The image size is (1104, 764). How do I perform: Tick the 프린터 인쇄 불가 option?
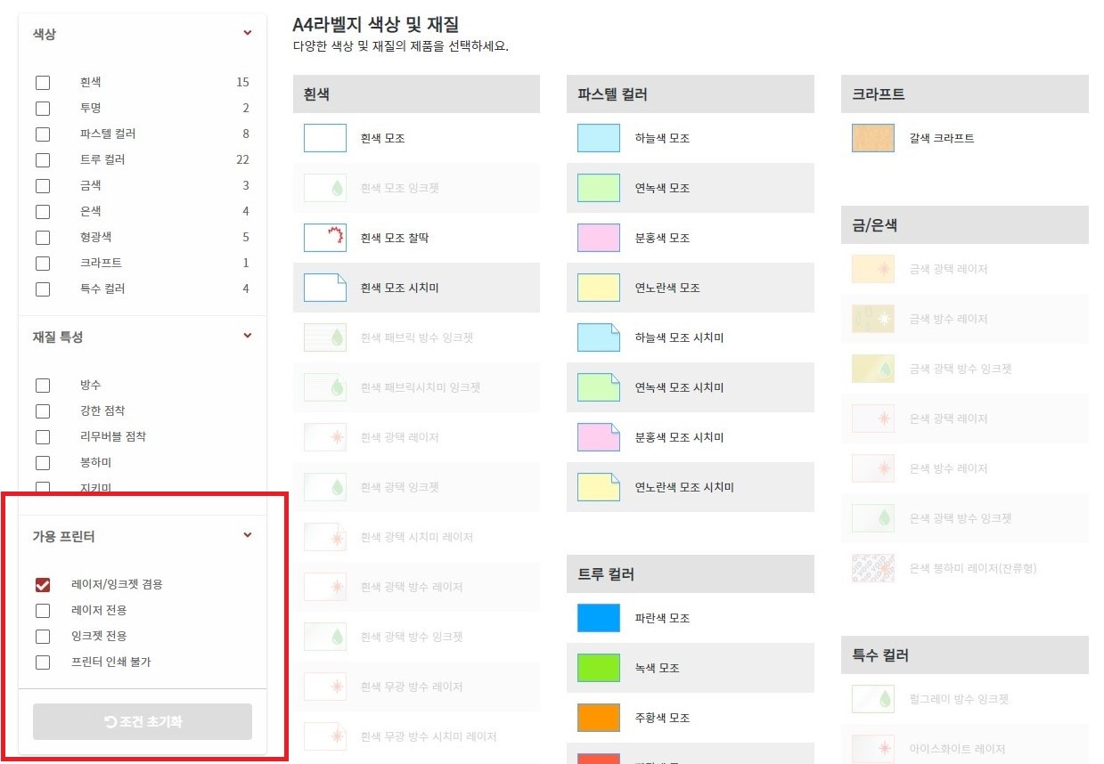point(43,662)
